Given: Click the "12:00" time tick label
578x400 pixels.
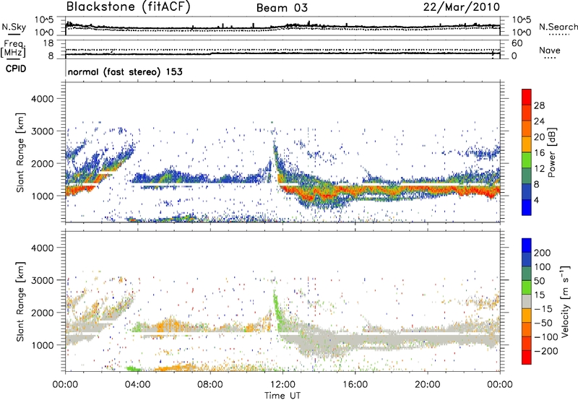Looking at the screenshot, I should click(x=282, y=385).
